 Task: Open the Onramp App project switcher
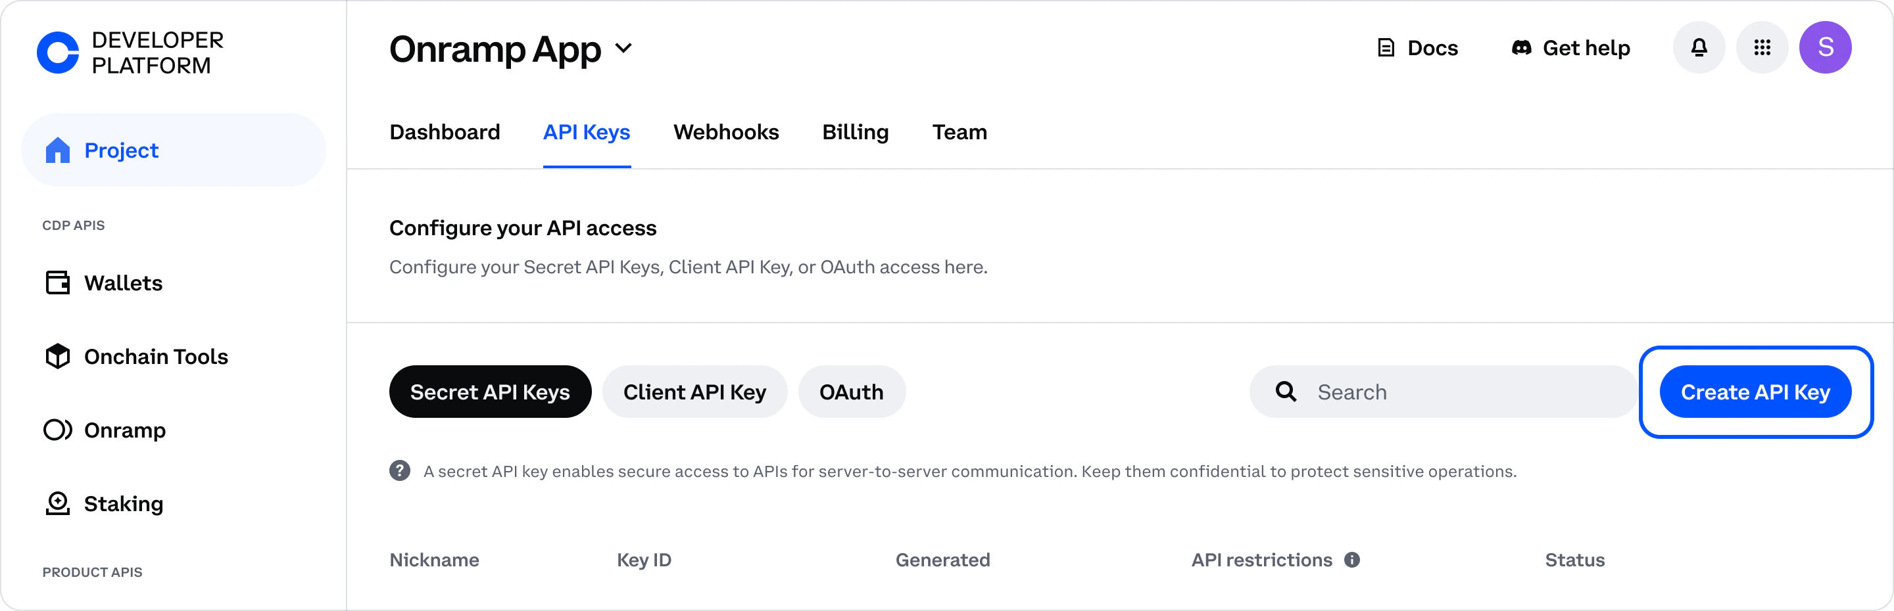511,49
